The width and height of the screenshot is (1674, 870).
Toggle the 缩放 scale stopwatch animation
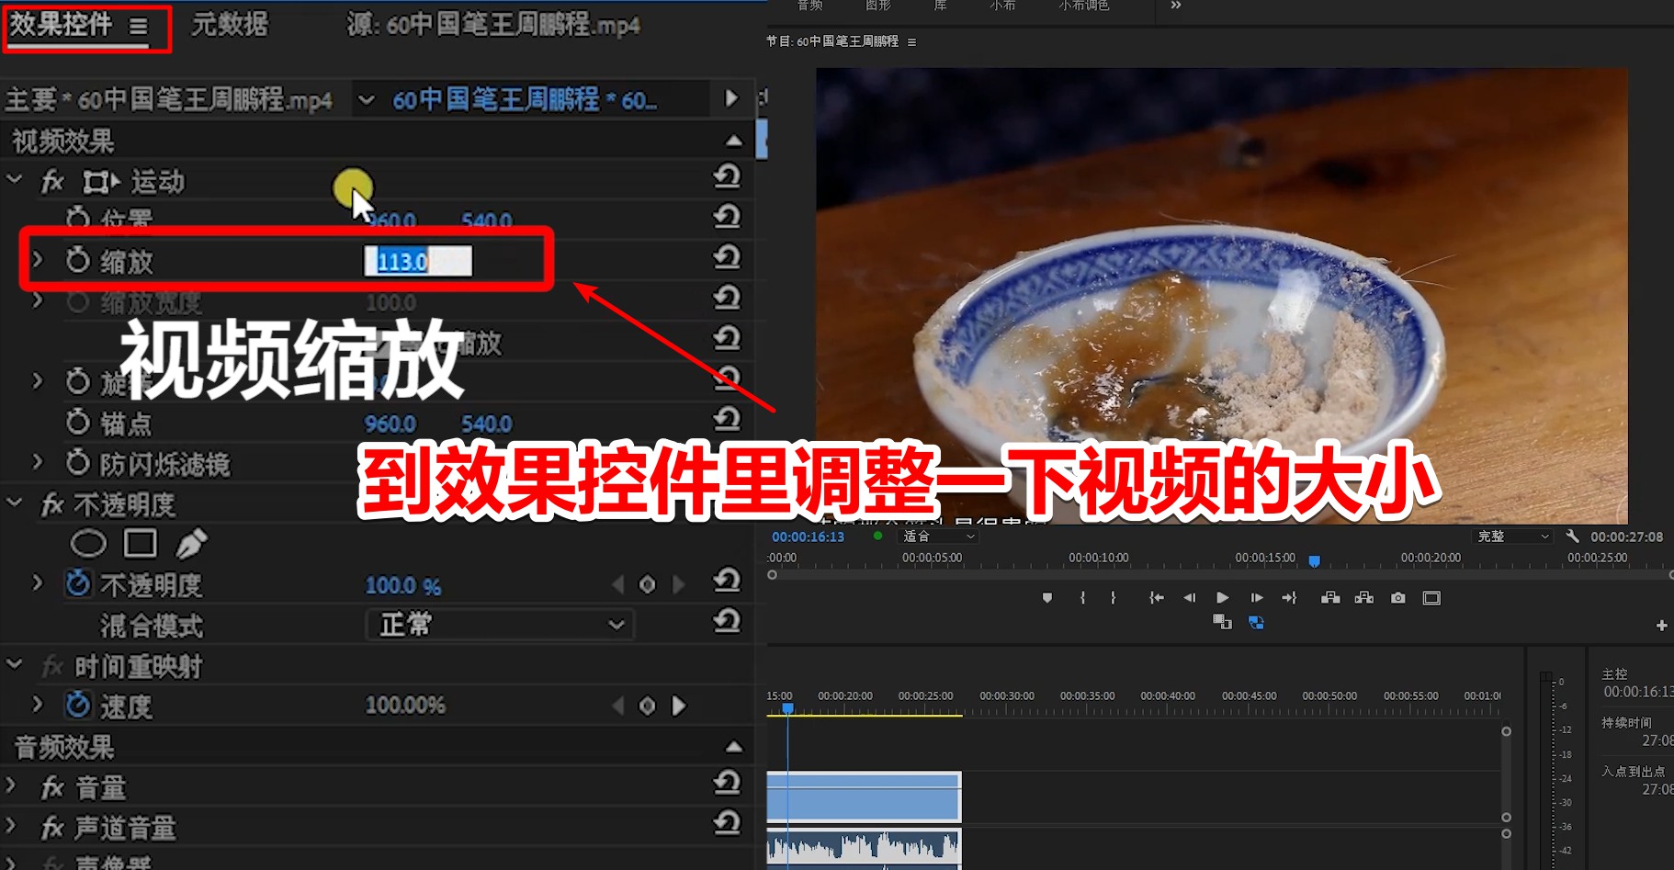pos(78,261)
